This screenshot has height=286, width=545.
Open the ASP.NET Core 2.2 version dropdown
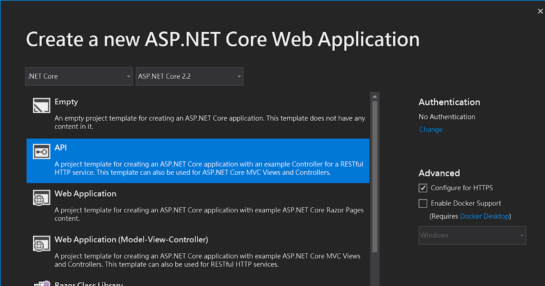(x=189, y=76)
